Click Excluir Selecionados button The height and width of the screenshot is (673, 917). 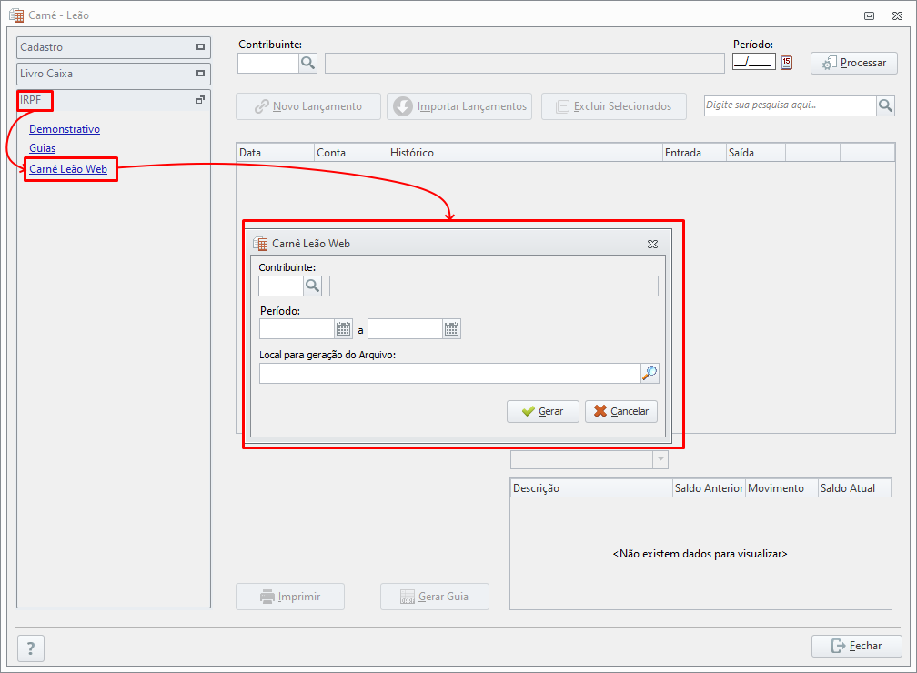tap(613, 106)
